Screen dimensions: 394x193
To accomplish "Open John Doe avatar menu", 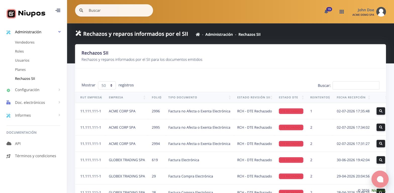I will [x=381, y=12].
